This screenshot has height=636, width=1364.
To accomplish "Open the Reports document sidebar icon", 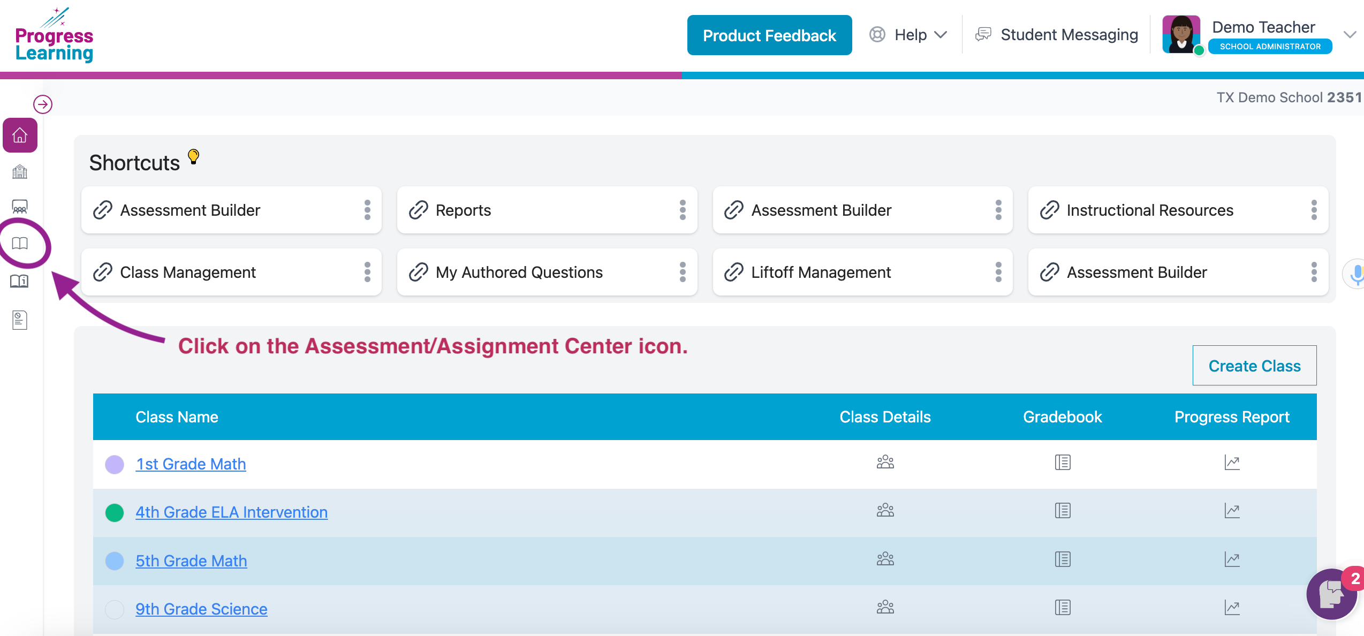I will 20,320.
